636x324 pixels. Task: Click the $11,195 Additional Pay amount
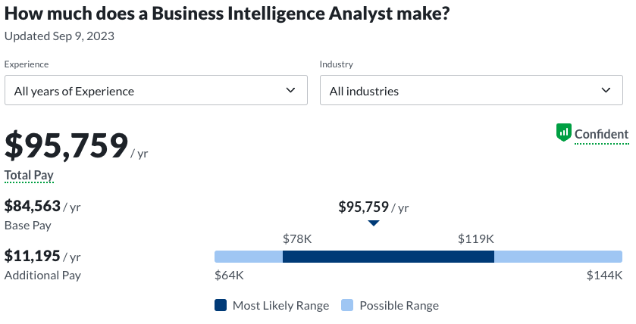click(33, 256)
